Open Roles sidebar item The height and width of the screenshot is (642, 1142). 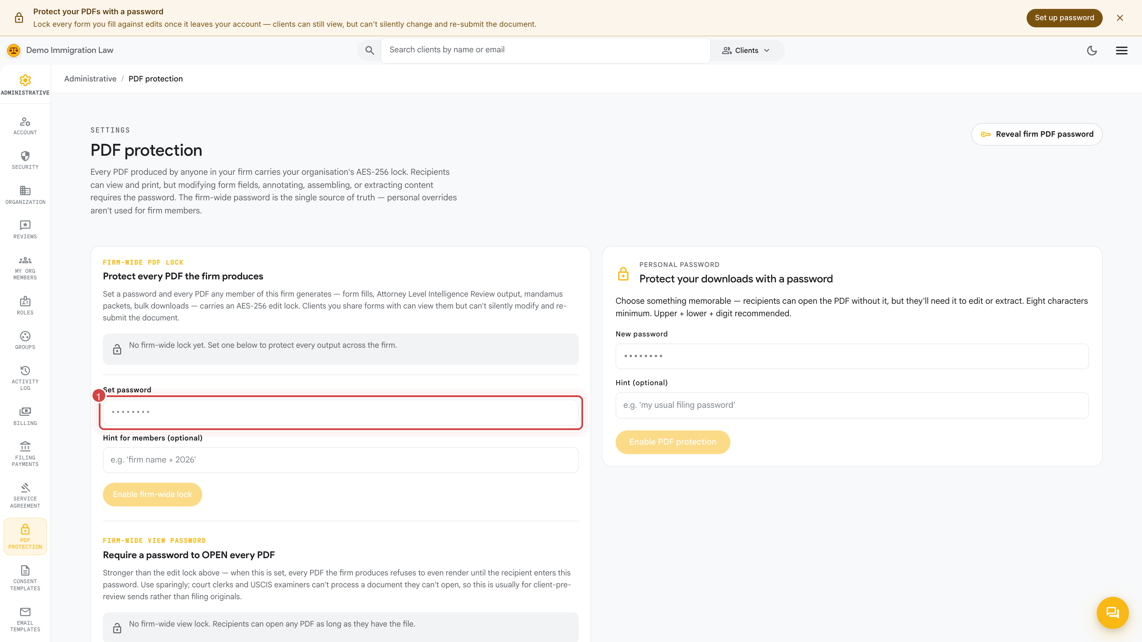click(25, 306)
